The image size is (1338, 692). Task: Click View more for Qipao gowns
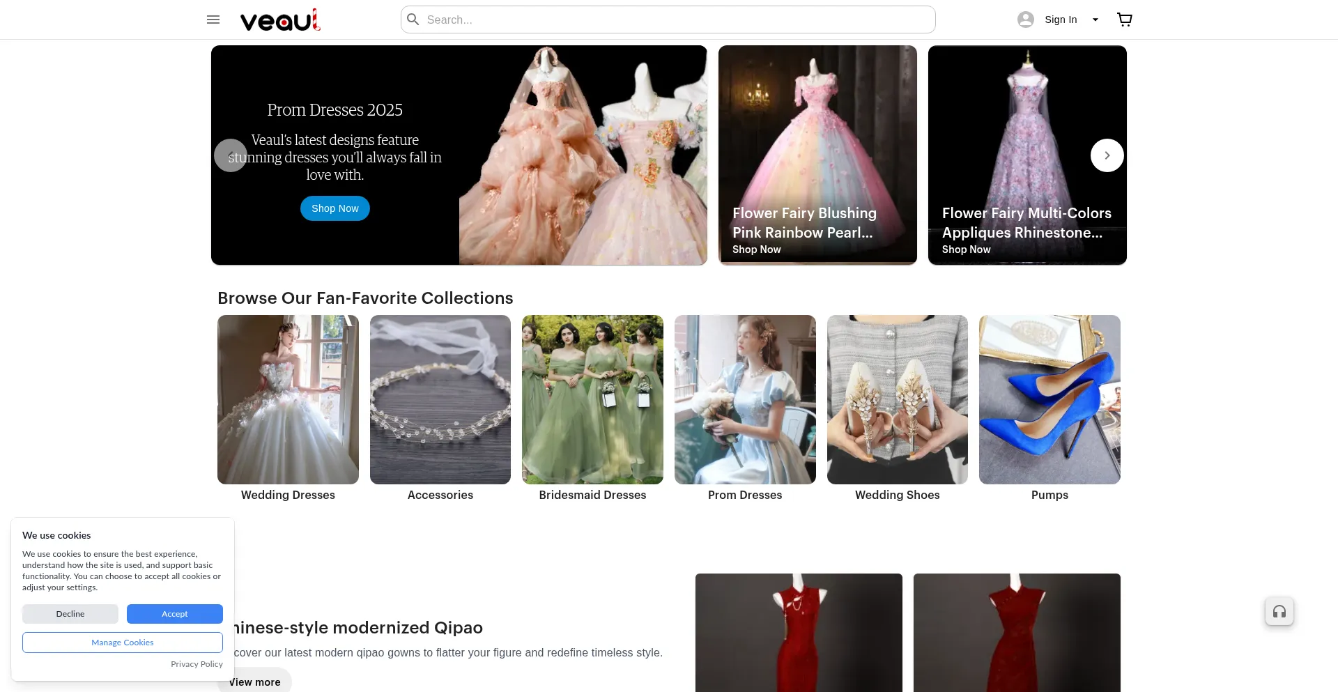(x=254, y=682)
